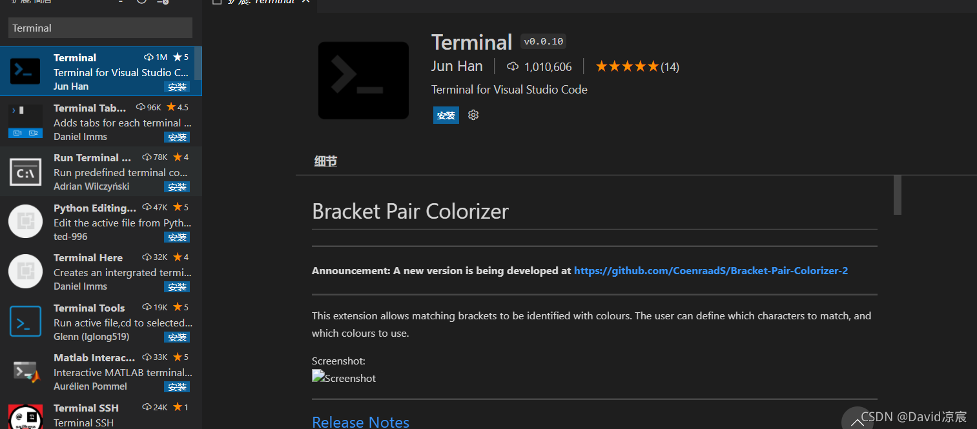Open the Terminal Tabs extension icon
The height and width of the screenshot is (429, 977).
pyautogui.click(x=25, y=121)
